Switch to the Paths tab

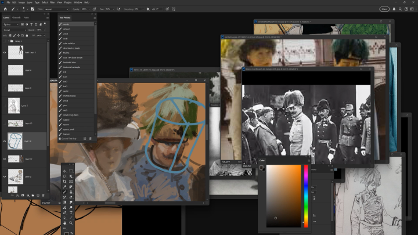click(x=26, y=17)
